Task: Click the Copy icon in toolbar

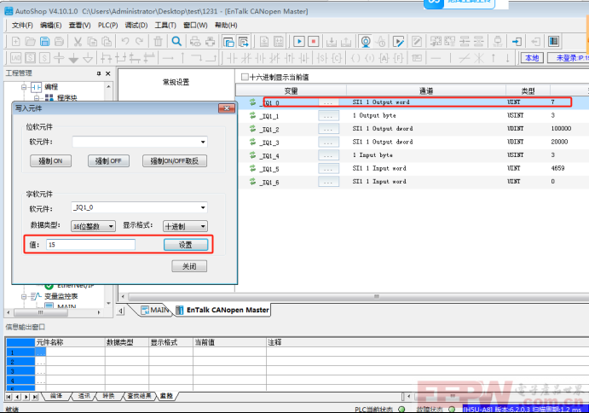Action: [x=92, y=41]
